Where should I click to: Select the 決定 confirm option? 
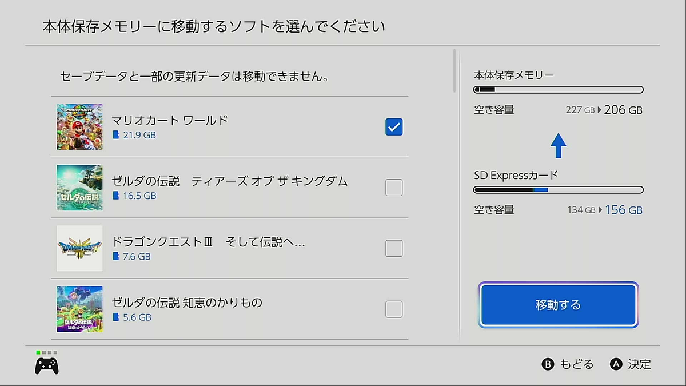[x=639, y=364]
